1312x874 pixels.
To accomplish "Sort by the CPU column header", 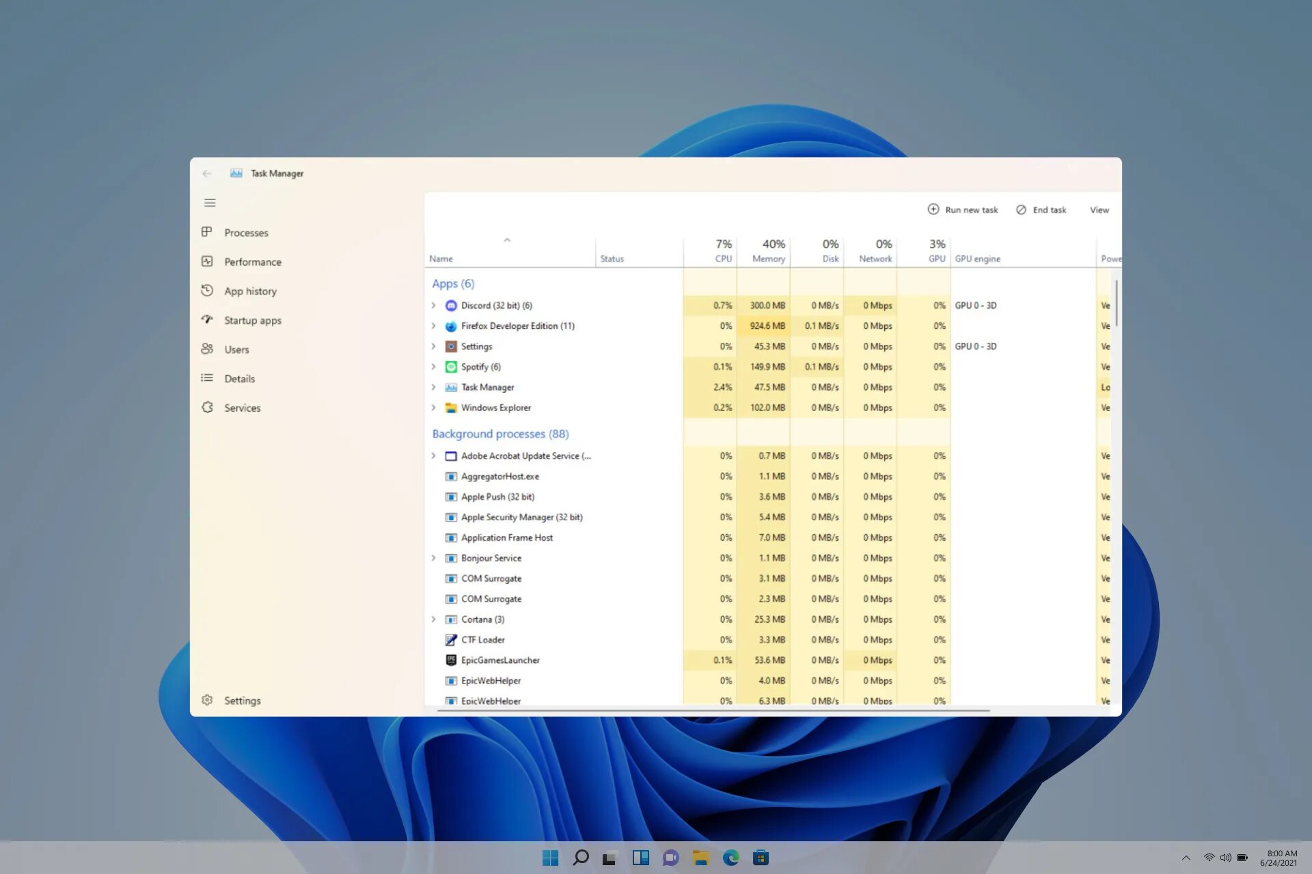I will click(x=710, y=251).
